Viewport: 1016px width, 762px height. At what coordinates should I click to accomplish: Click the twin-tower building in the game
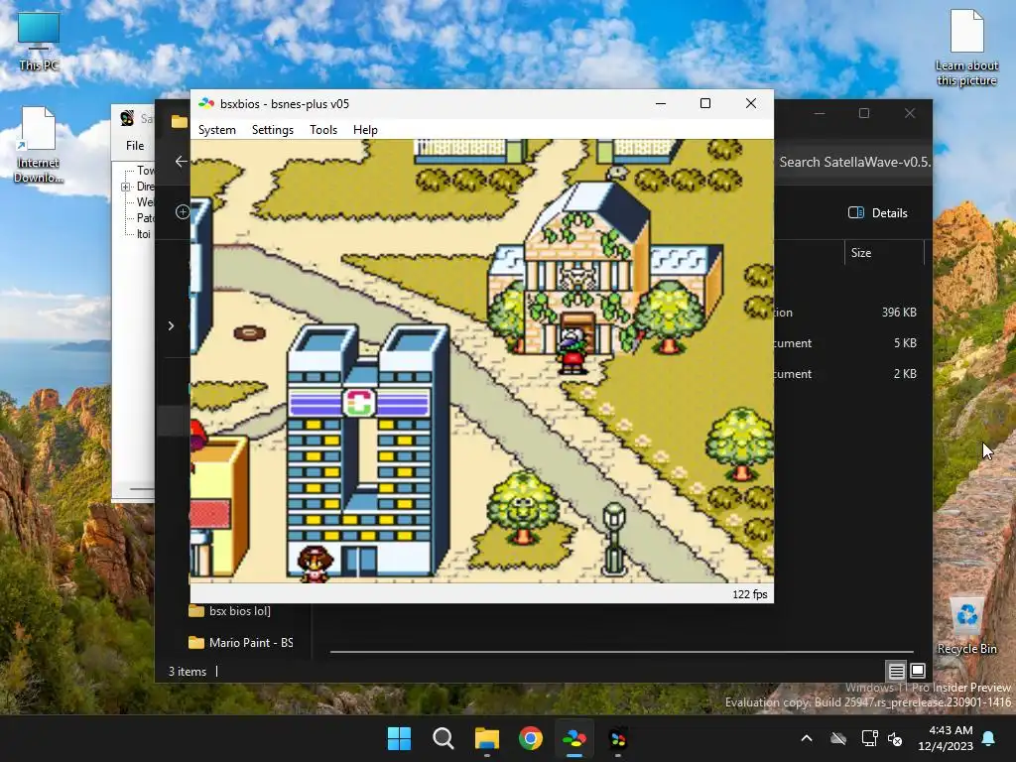[x=367, y=450]
